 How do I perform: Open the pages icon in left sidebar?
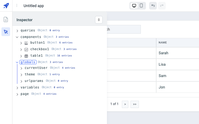coord(6,20)
